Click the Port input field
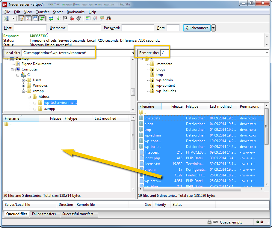272x228 pixels. (173, 28)
